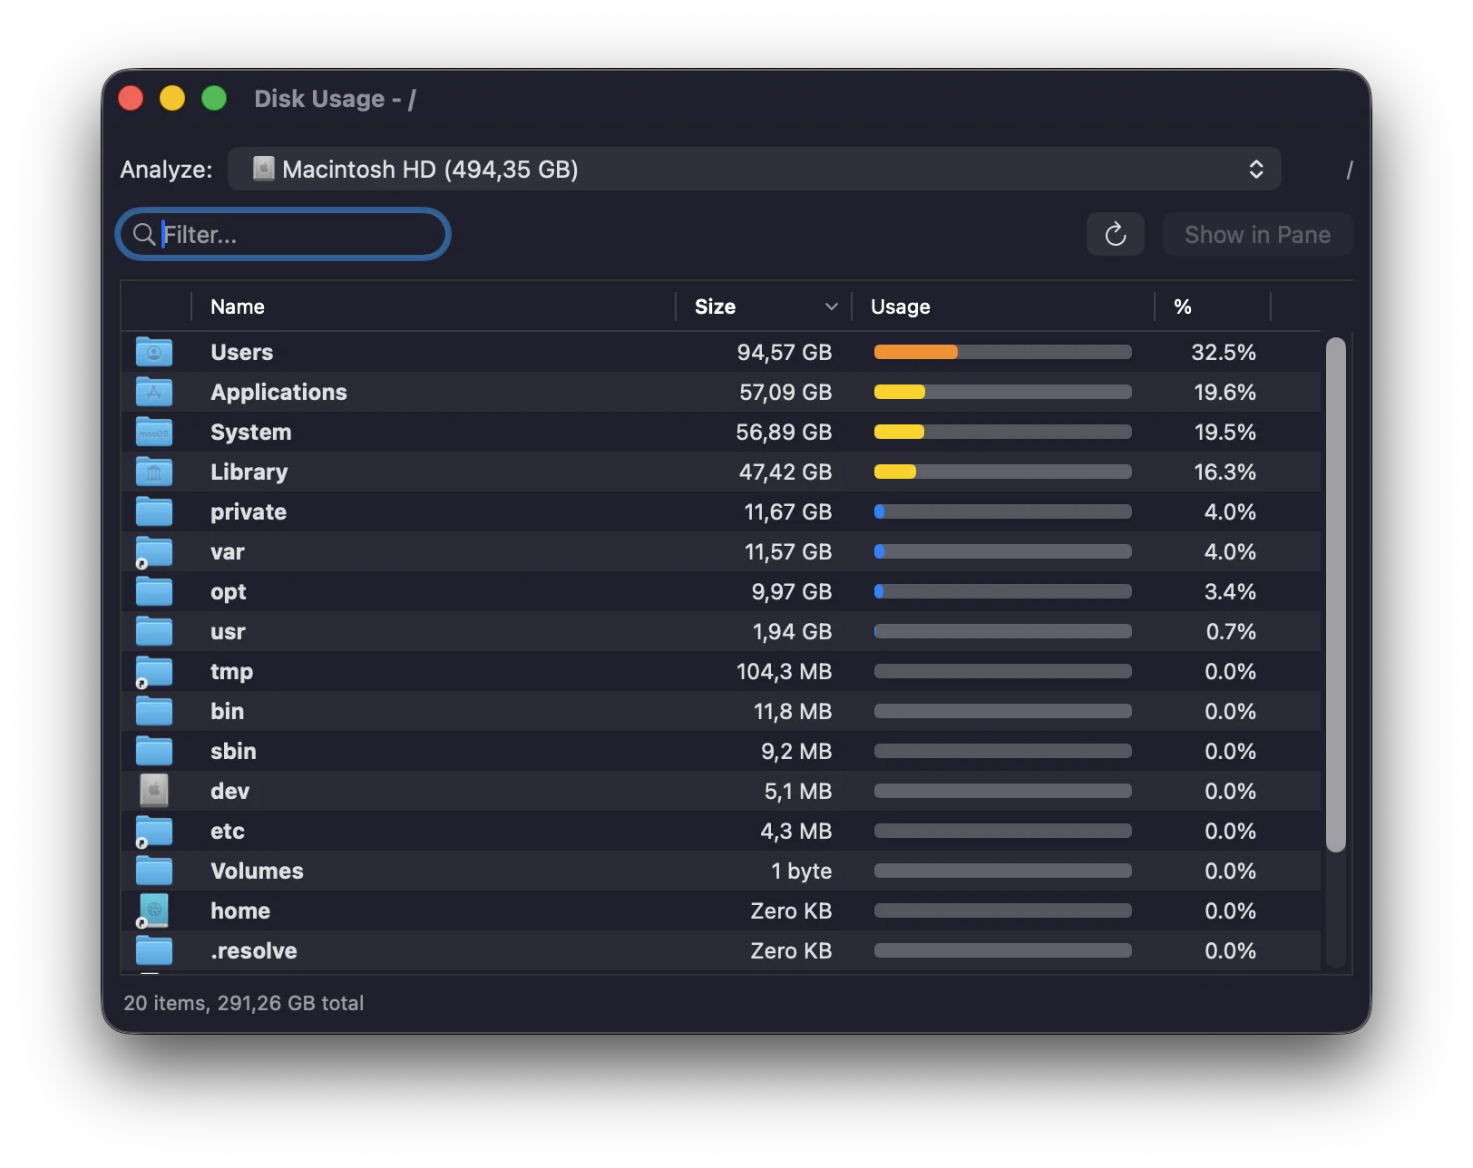
Task: Click the Size column sort chevron
Action: pyautogui.click(x=831, y=307)
